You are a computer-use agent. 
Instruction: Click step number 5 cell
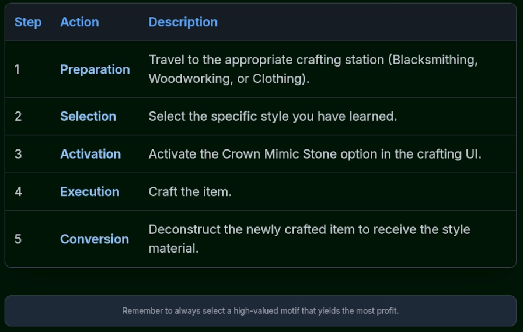(x=18, y=239)
